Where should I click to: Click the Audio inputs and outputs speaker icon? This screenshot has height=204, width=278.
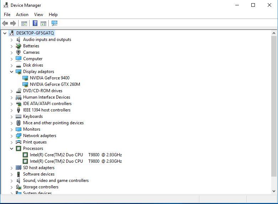[18, 40]
